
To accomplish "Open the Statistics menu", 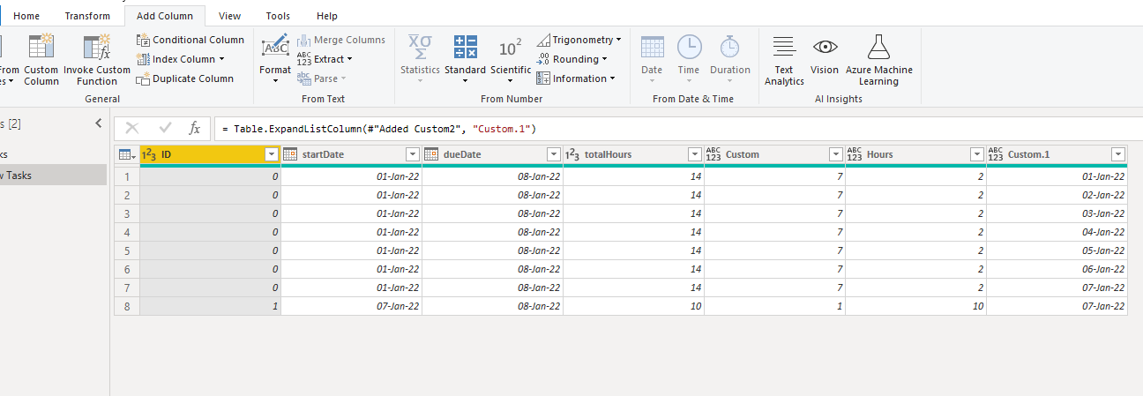I will 420,59.
